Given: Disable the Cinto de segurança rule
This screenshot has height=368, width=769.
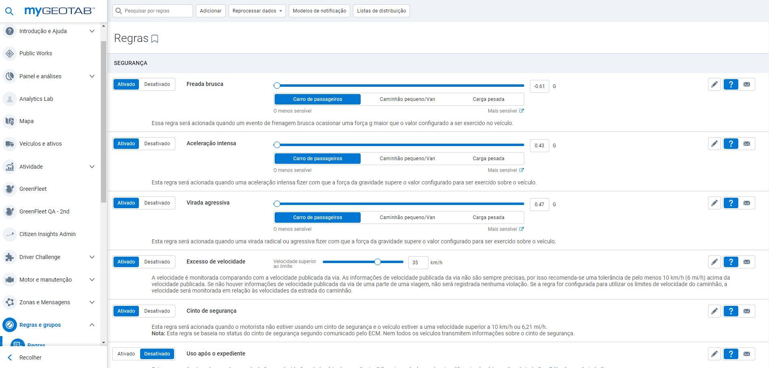Looking at the screenshot, I should 157,311.
